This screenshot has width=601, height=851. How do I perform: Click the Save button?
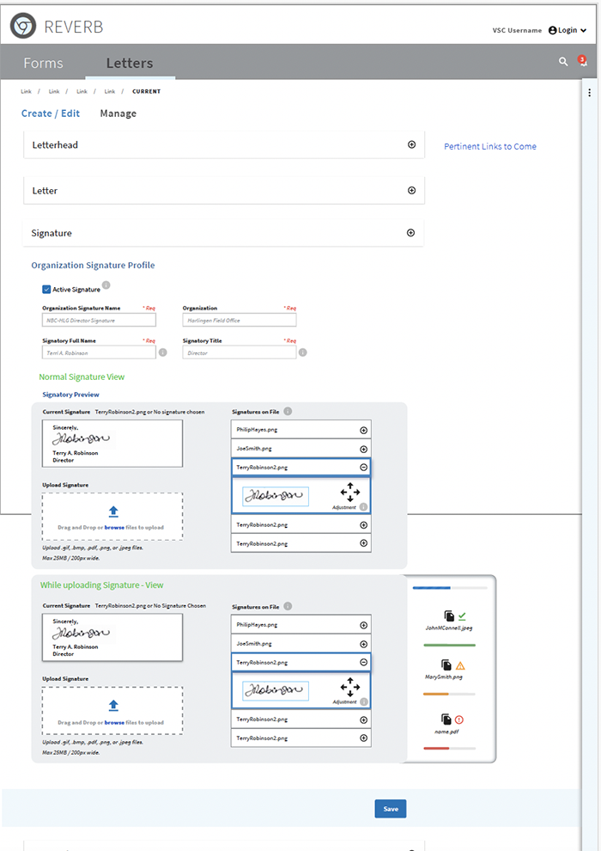pos(391,809)
